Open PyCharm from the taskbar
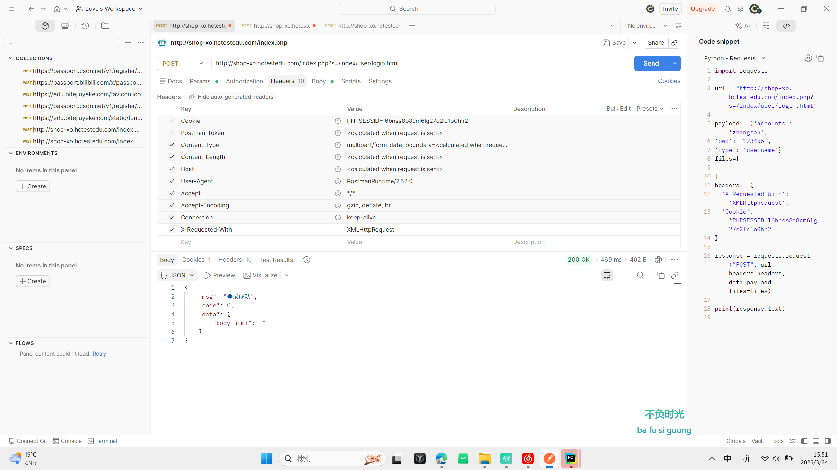837x470 pixels. 571,459
